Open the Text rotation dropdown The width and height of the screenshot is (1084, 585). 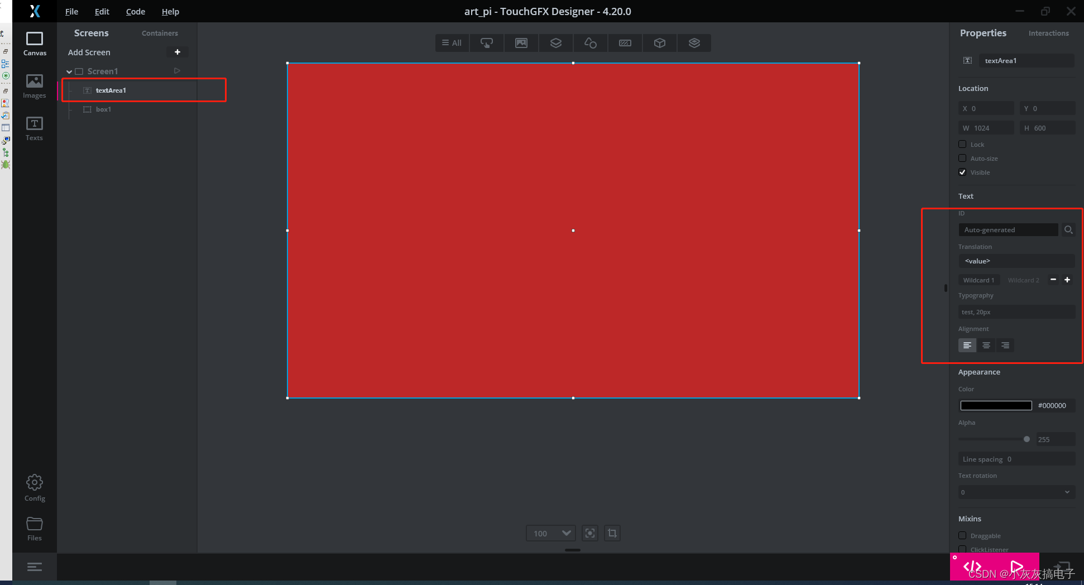1016,492
